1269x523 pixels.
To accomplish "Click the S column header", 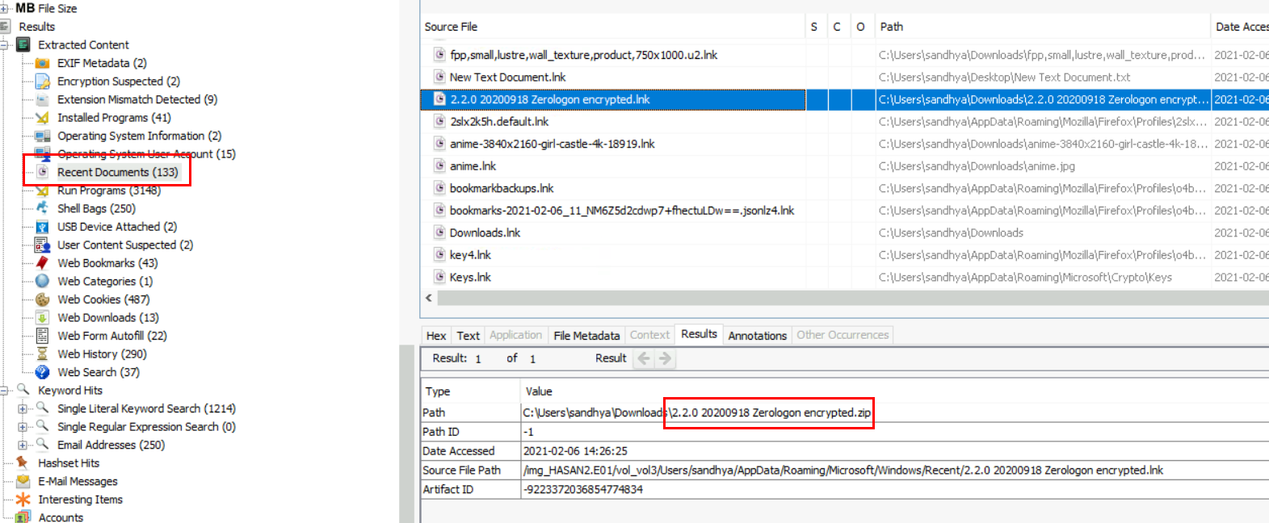I will pos(816,27).
